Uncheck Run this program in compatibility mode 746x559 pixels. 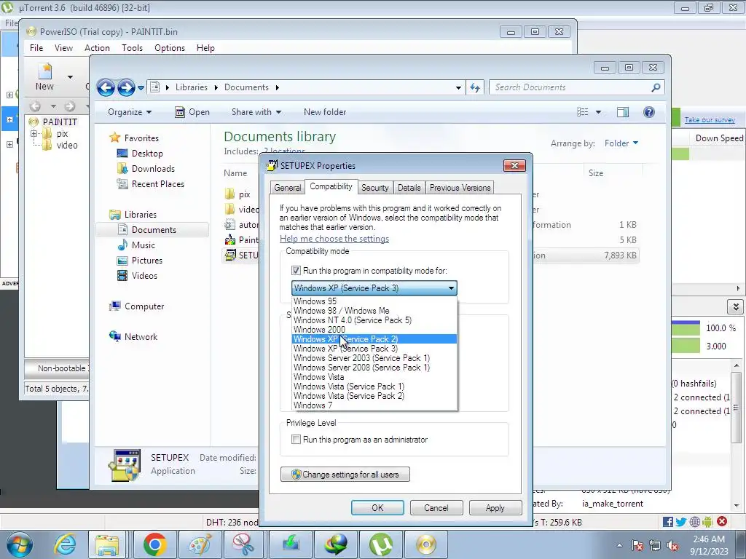tap(296, 271)
